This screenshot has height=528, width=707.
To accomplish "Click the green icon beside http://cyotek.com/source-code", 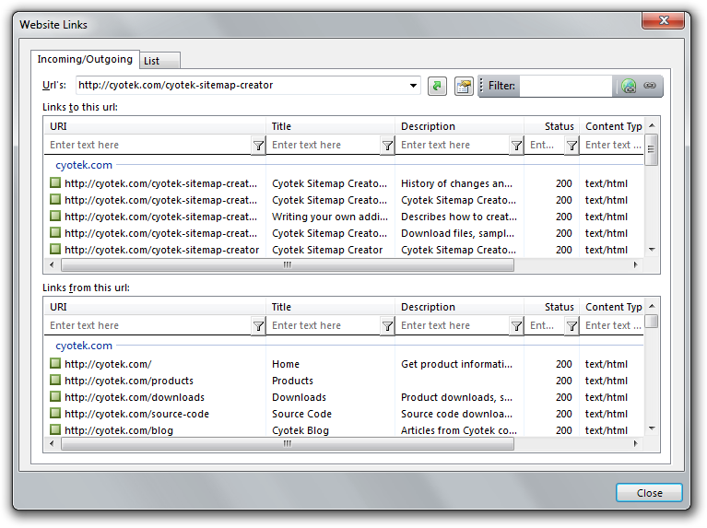I will click(x=55, y=413).
